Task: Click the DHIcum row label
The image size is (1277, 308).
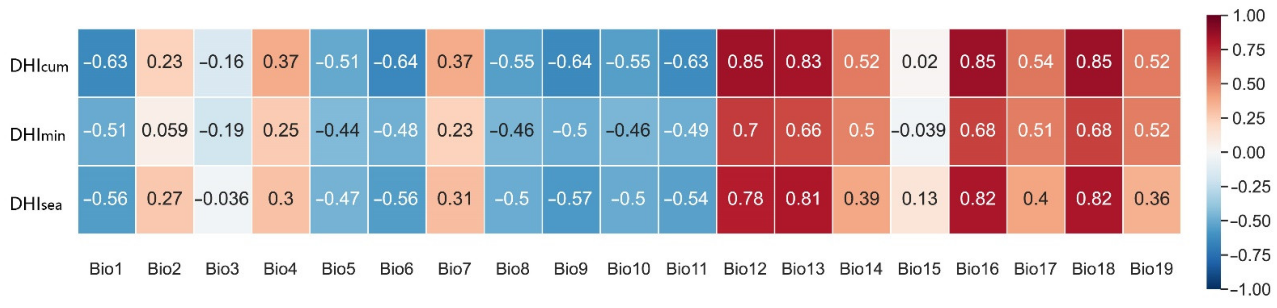Action: (39, 66)
